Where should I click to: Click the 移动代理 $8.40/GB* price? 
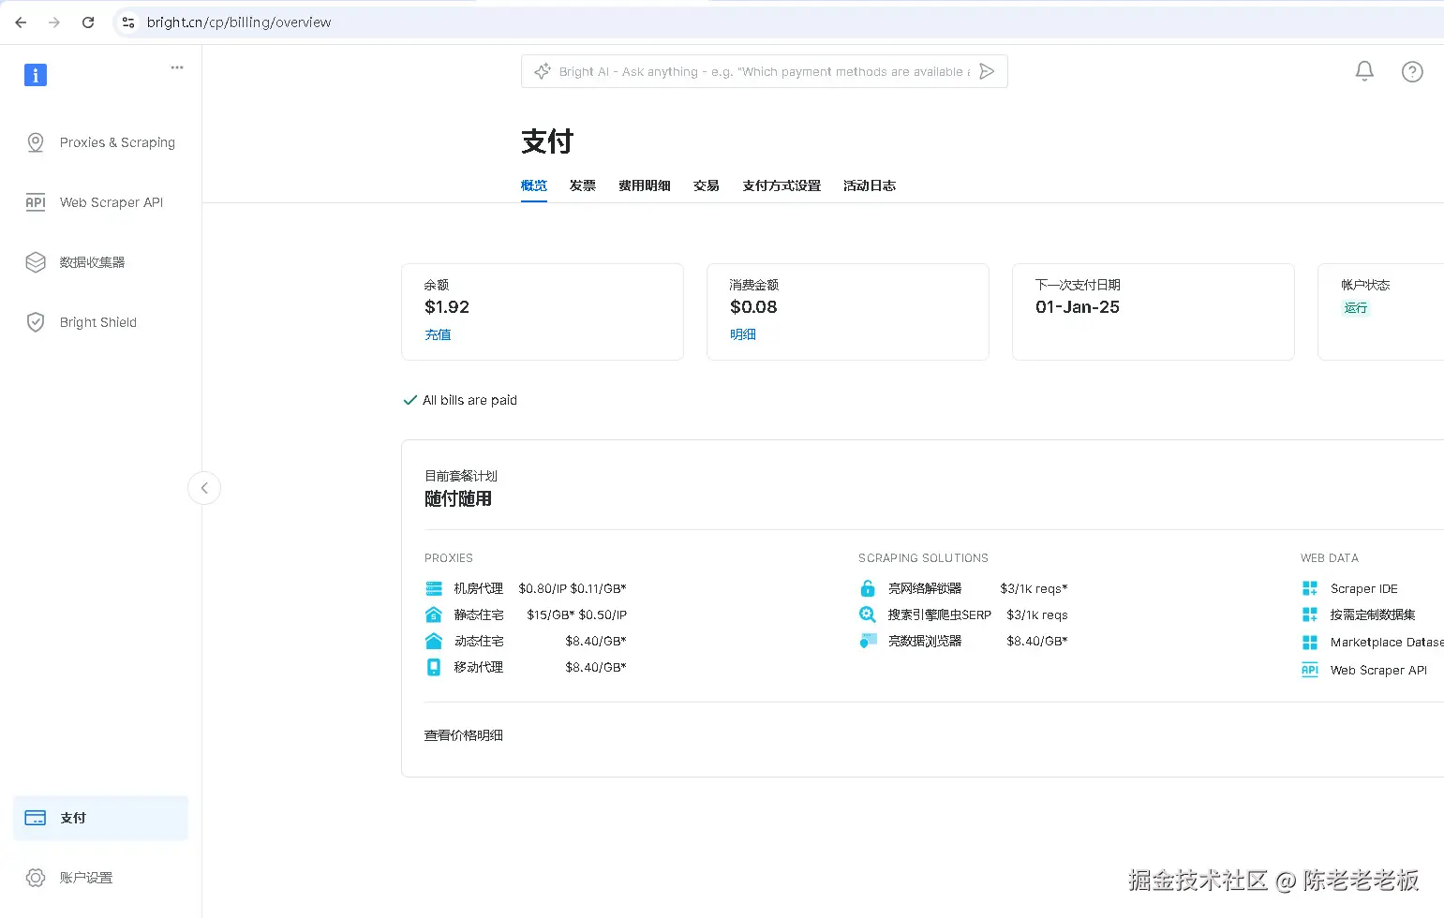tap(596, 667)
